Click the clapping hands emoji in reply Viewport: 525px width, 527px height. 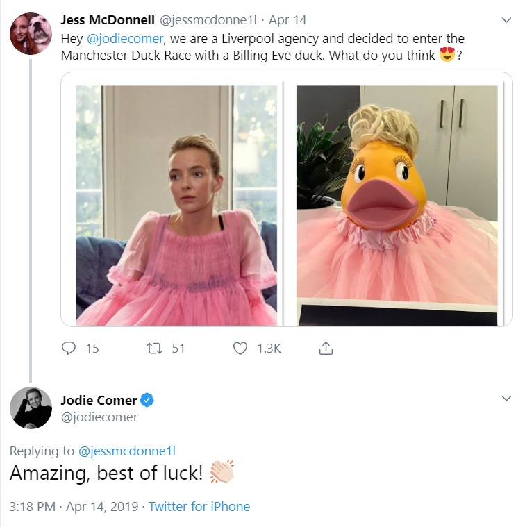[x=222, y=472]
